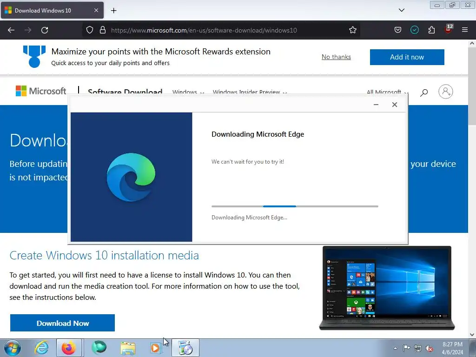
Task: Click the search magnifier icon
Action: (x=424, y=93)
